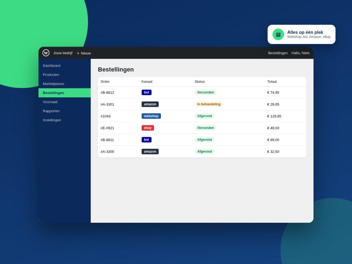Select Marketplaces sidebar item

coord(65,84)
